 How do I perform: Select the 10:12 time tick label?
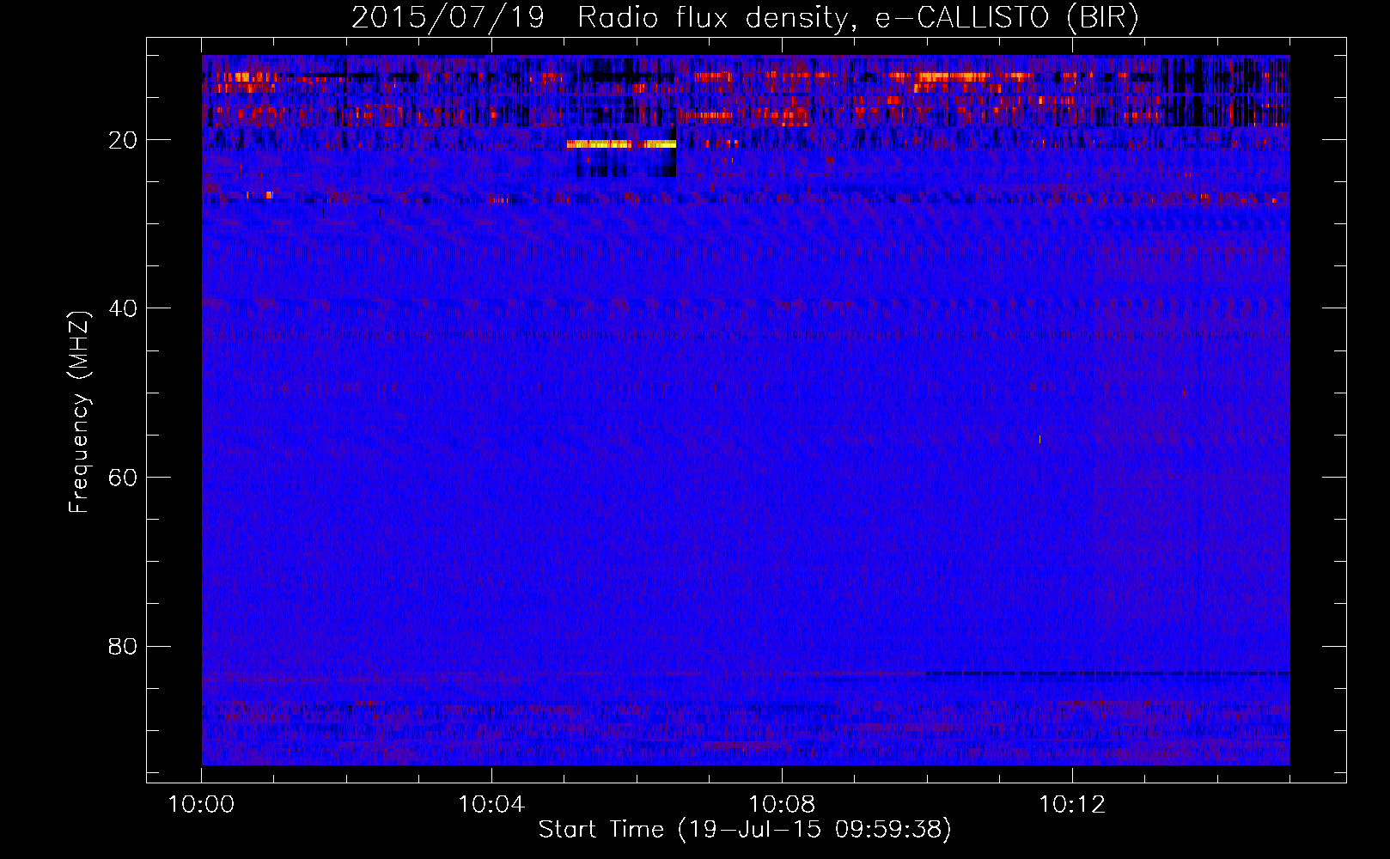(x=1072, y=805)
